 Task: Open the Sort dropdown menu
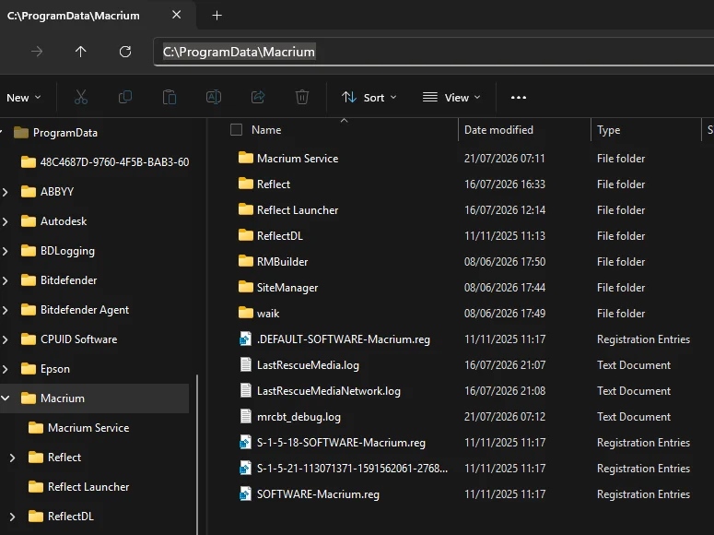point(369,98)
